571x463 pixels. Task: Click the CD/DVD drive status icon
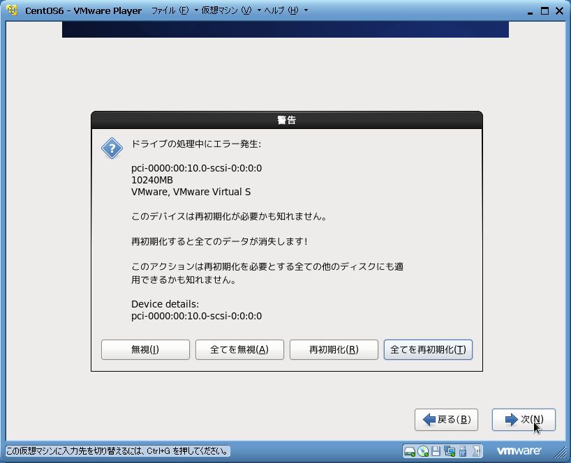coord(423,451)
